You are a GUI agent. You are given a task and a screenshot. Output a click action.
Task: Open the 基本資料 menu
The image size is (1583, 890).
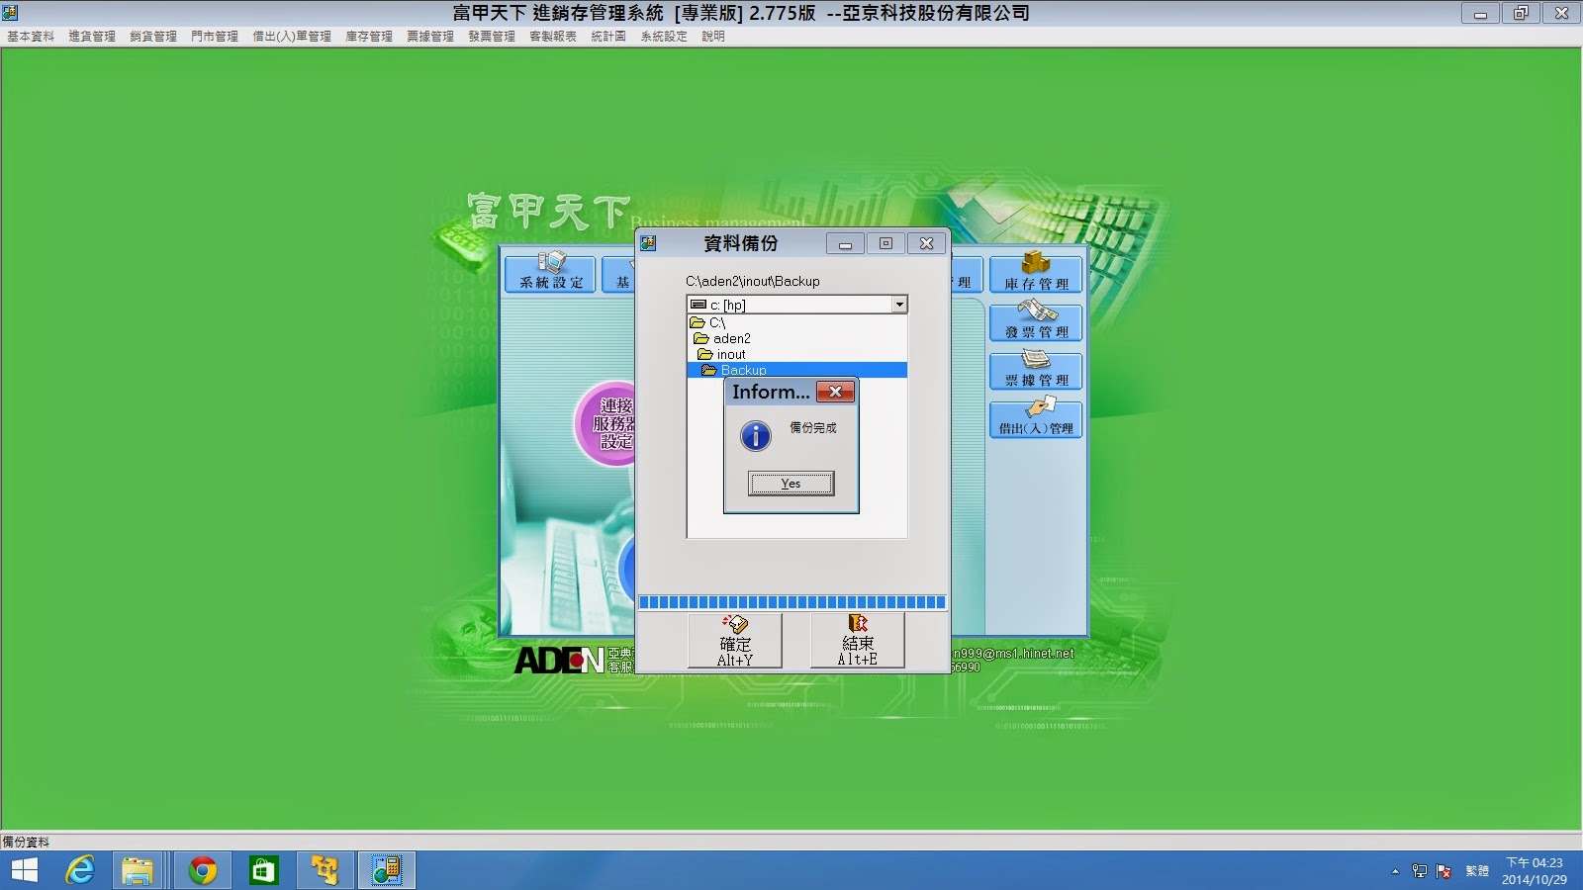click(31, 37)
